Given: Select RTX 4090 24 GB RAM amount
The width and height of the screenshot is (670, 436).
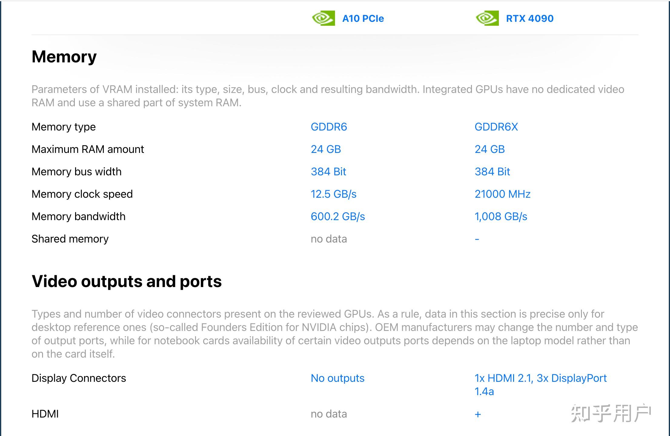Looking at the screenshot, I should 489,149.
